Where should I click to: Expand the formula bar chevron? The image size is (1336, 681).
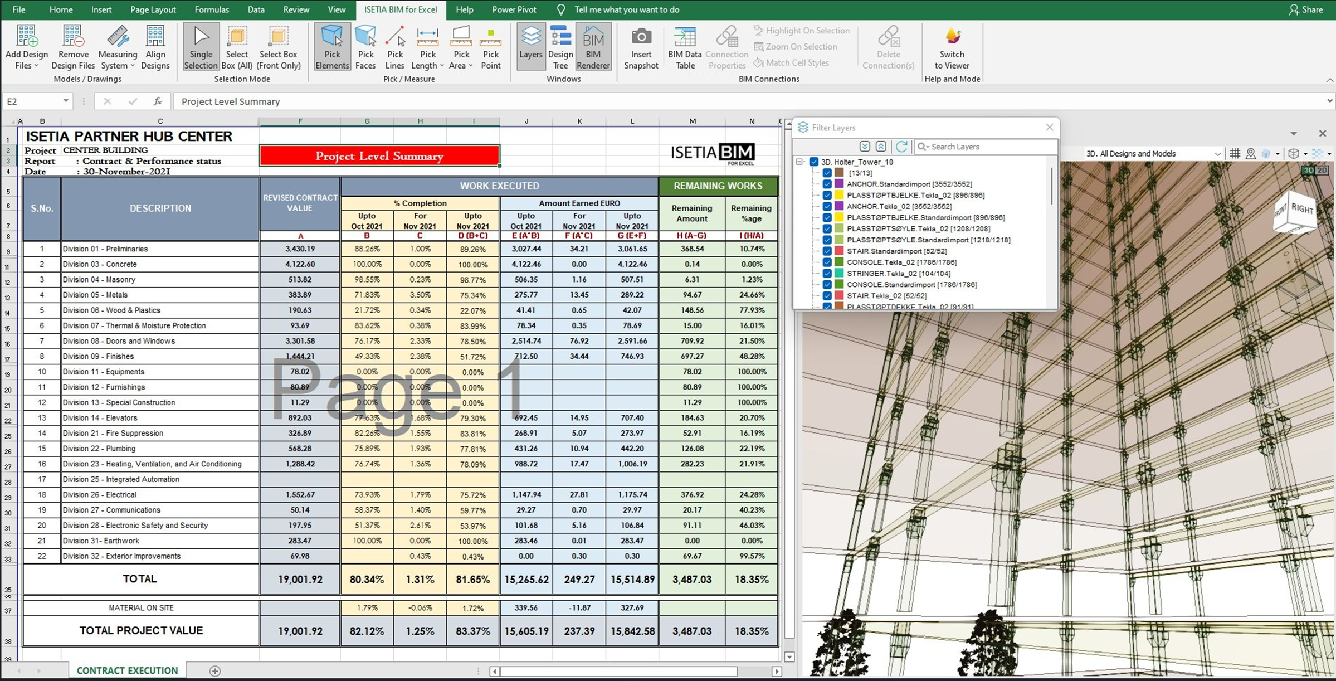coord(1329,101)
